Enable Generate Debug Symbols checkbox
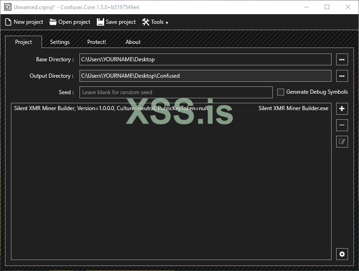Screen dimensions: 359x271 pos(280,92)
